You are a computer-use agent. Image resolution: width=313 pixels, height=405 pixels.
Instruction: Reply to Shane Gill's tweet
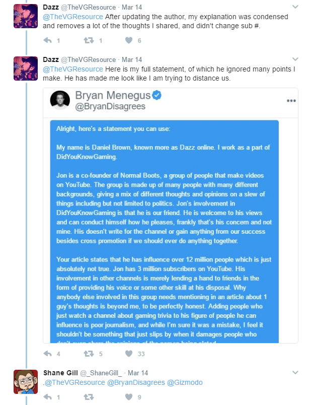[47, 397]
